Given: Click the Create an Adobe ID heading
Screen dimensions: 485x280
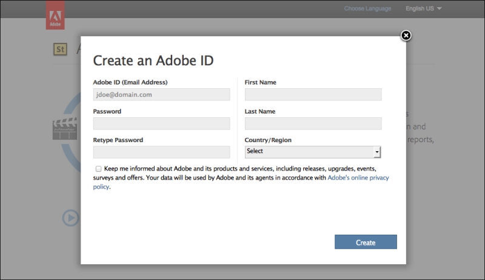Looking at the screenshot, I should pyautogui.click(x=153, y=60).
